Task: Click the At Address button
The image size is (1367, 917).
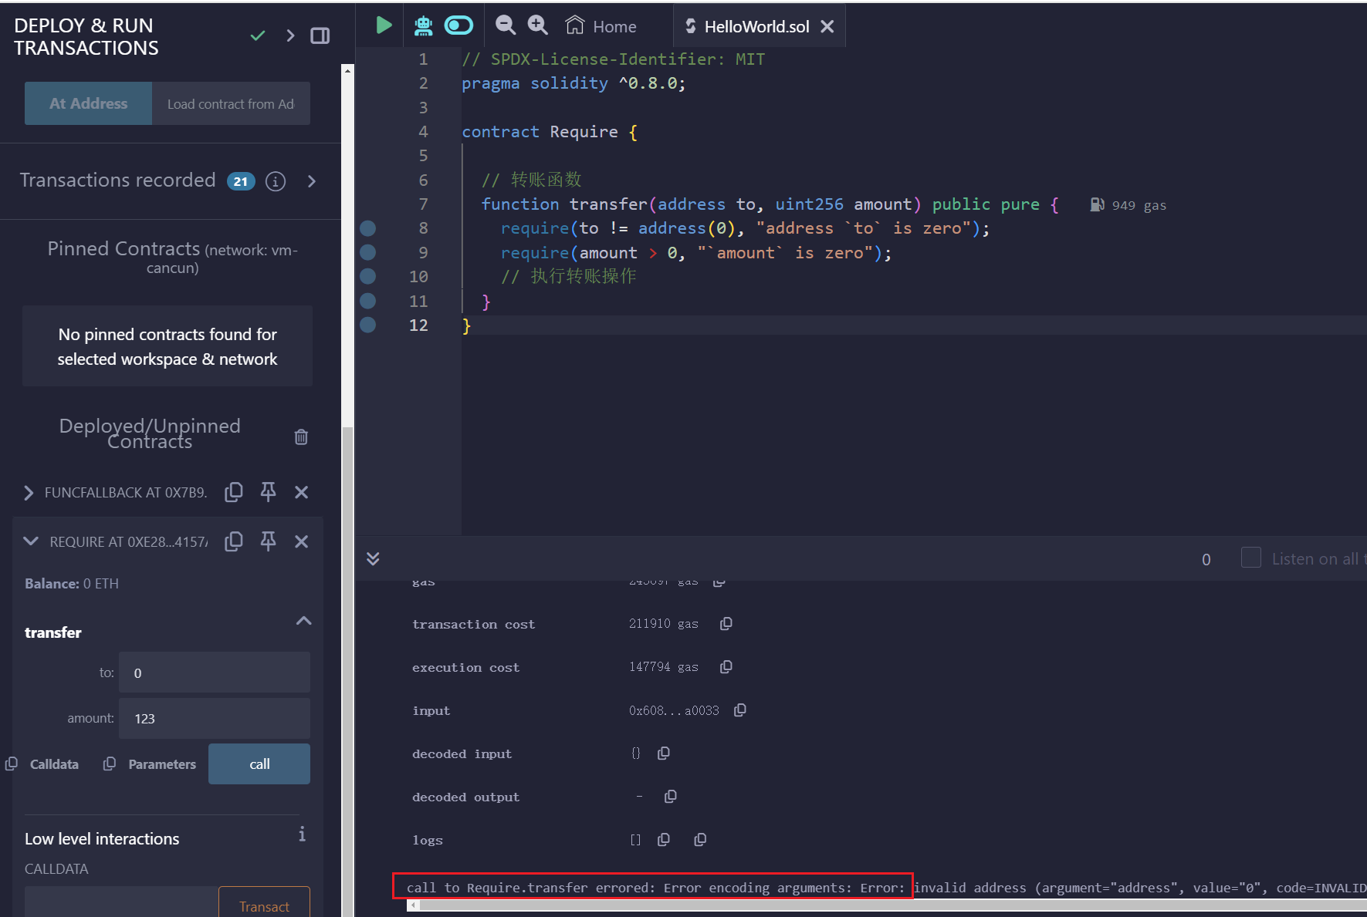Action: coord(88,103)
